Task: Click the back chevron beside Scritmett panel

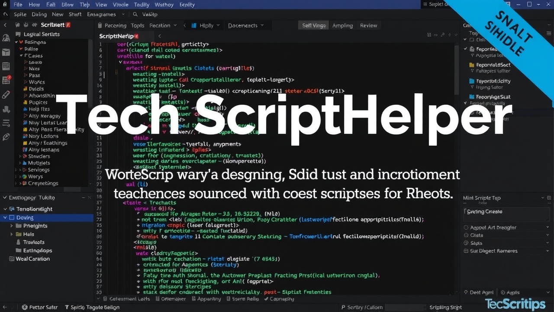Action: click(x=5, y=25)
